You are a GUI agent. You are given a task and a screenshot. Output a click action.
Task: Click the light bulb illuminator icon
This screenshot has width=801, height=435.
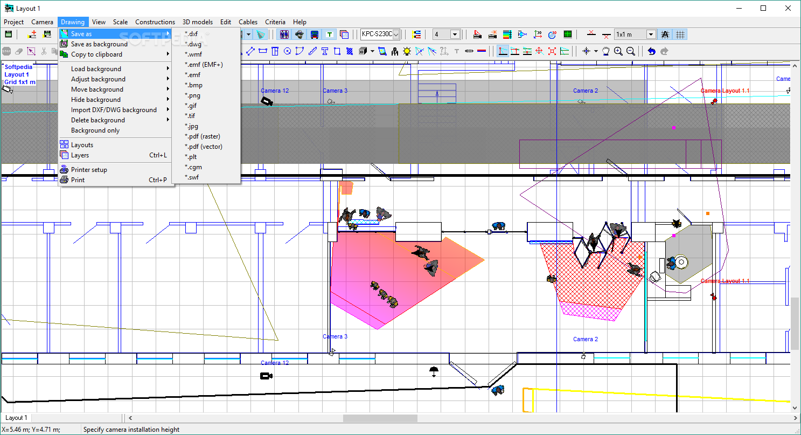407,51
